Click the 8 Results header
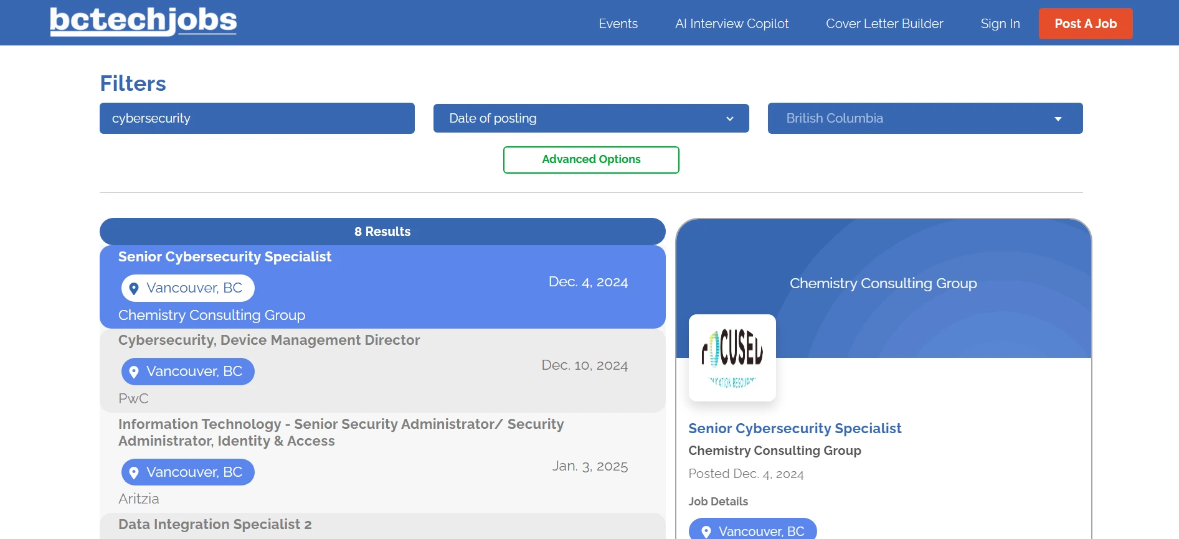The width and height of the screenshot is (1179, 539). pyautogui.click(x=382, y=232)
